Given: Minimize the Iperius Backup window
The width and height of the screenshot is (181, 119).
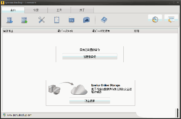Looking at the screenshot, I should 170,2.
